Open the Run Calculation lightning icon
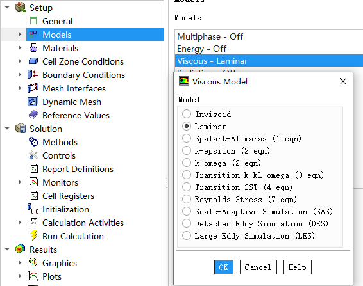This screenshot has height=286, width=363. coord(34,236)
